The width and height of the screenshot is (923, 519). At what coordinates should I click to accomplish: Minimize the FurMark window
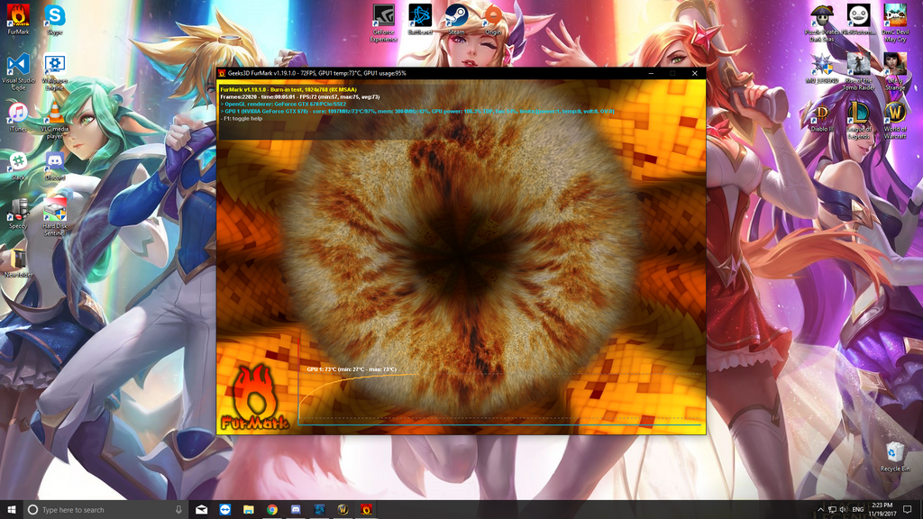pos(651,74)
